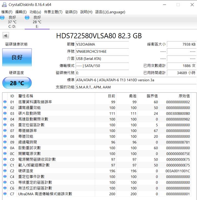This screenshot has height=200, width=197.
Task: Select row 重定位磁區計數
Action: tap(97, 125)
